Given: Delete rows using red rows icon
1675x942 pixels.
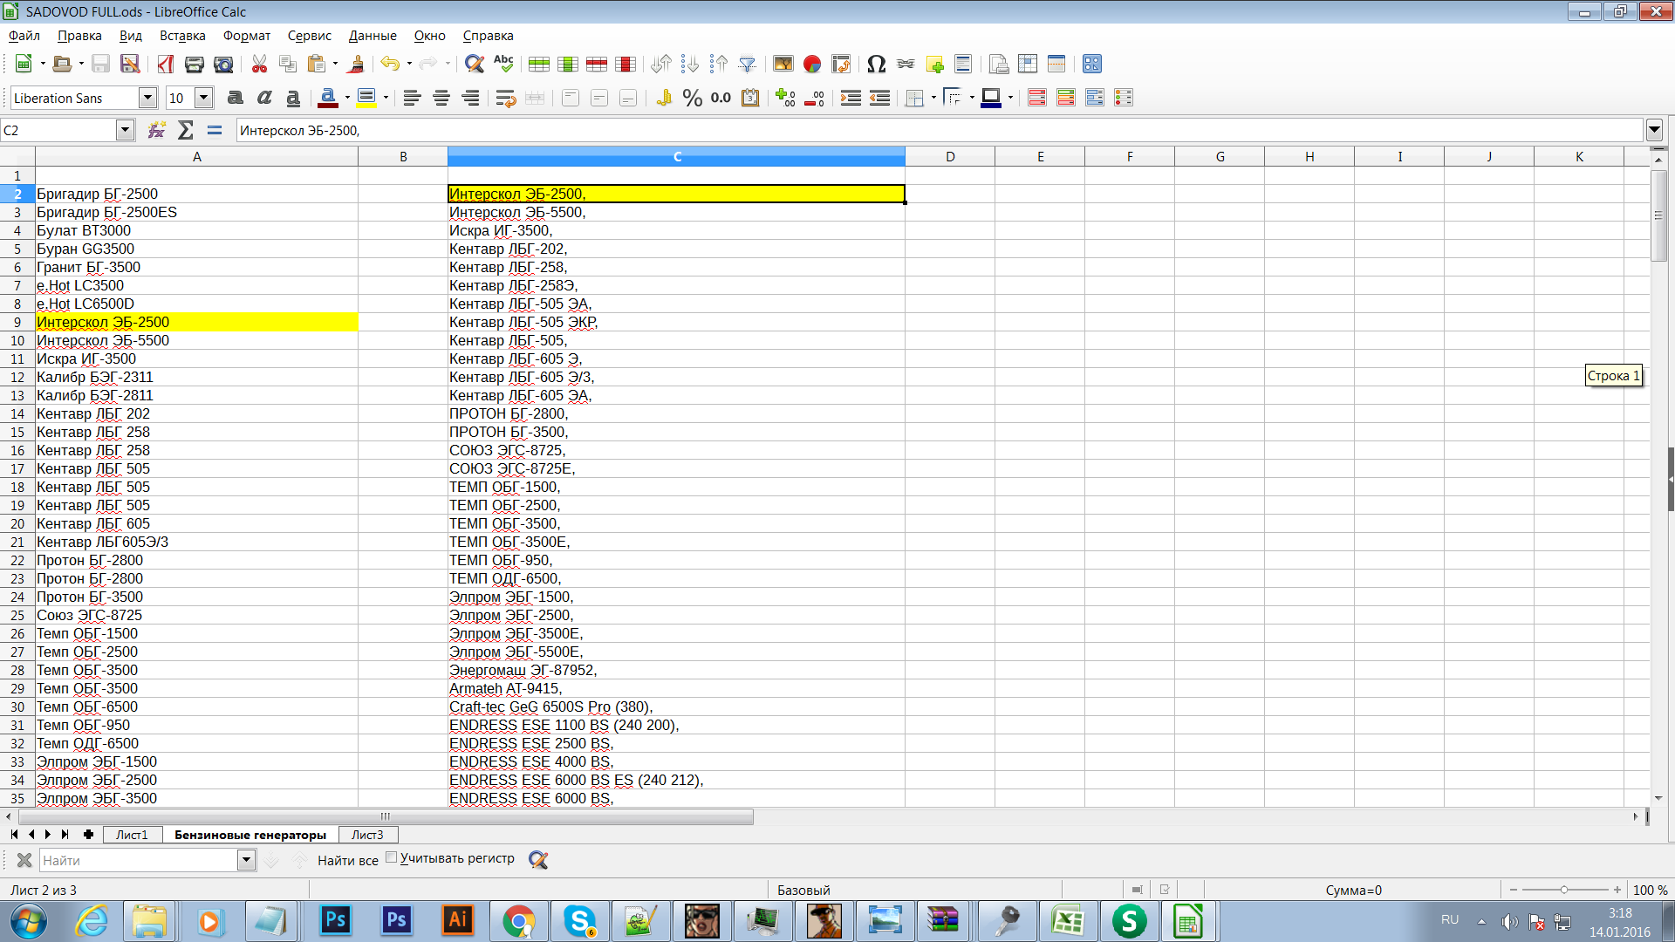Looking at the screenshot, I should [597, 64].
